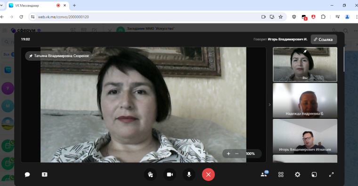The image size is (358, 186).
Task: Open the Сферум hamburger menu
Action: click(5, 30)
